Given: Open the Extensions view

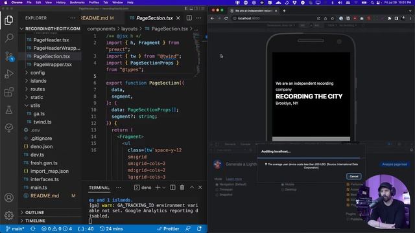Looking at the screenshot, I should (8, 92).
